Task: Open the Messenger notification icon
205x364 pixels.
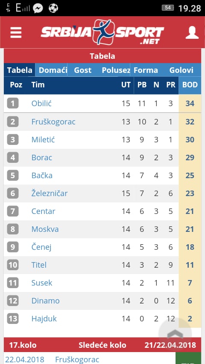Action: tap(38, 9)
